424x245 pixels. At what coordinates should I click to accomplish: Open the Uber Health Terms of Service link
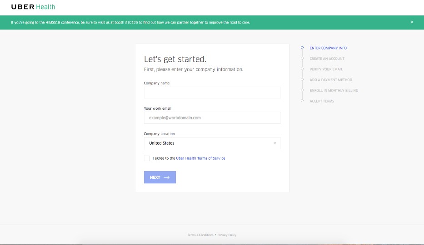coord(200,158)
